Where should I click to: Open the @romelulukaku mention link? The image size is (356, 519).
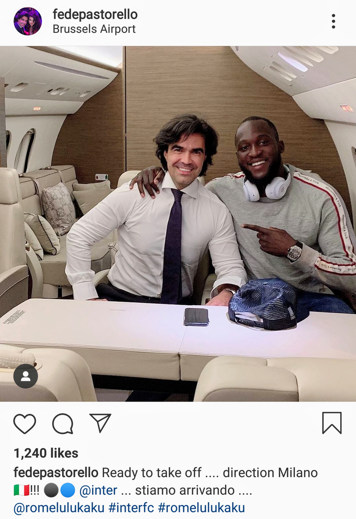[x=59, y=508]
